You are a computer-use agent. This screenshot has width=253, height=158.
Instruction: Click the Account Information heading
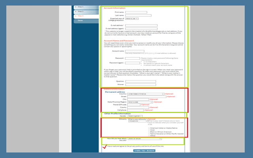click(115, 8)
